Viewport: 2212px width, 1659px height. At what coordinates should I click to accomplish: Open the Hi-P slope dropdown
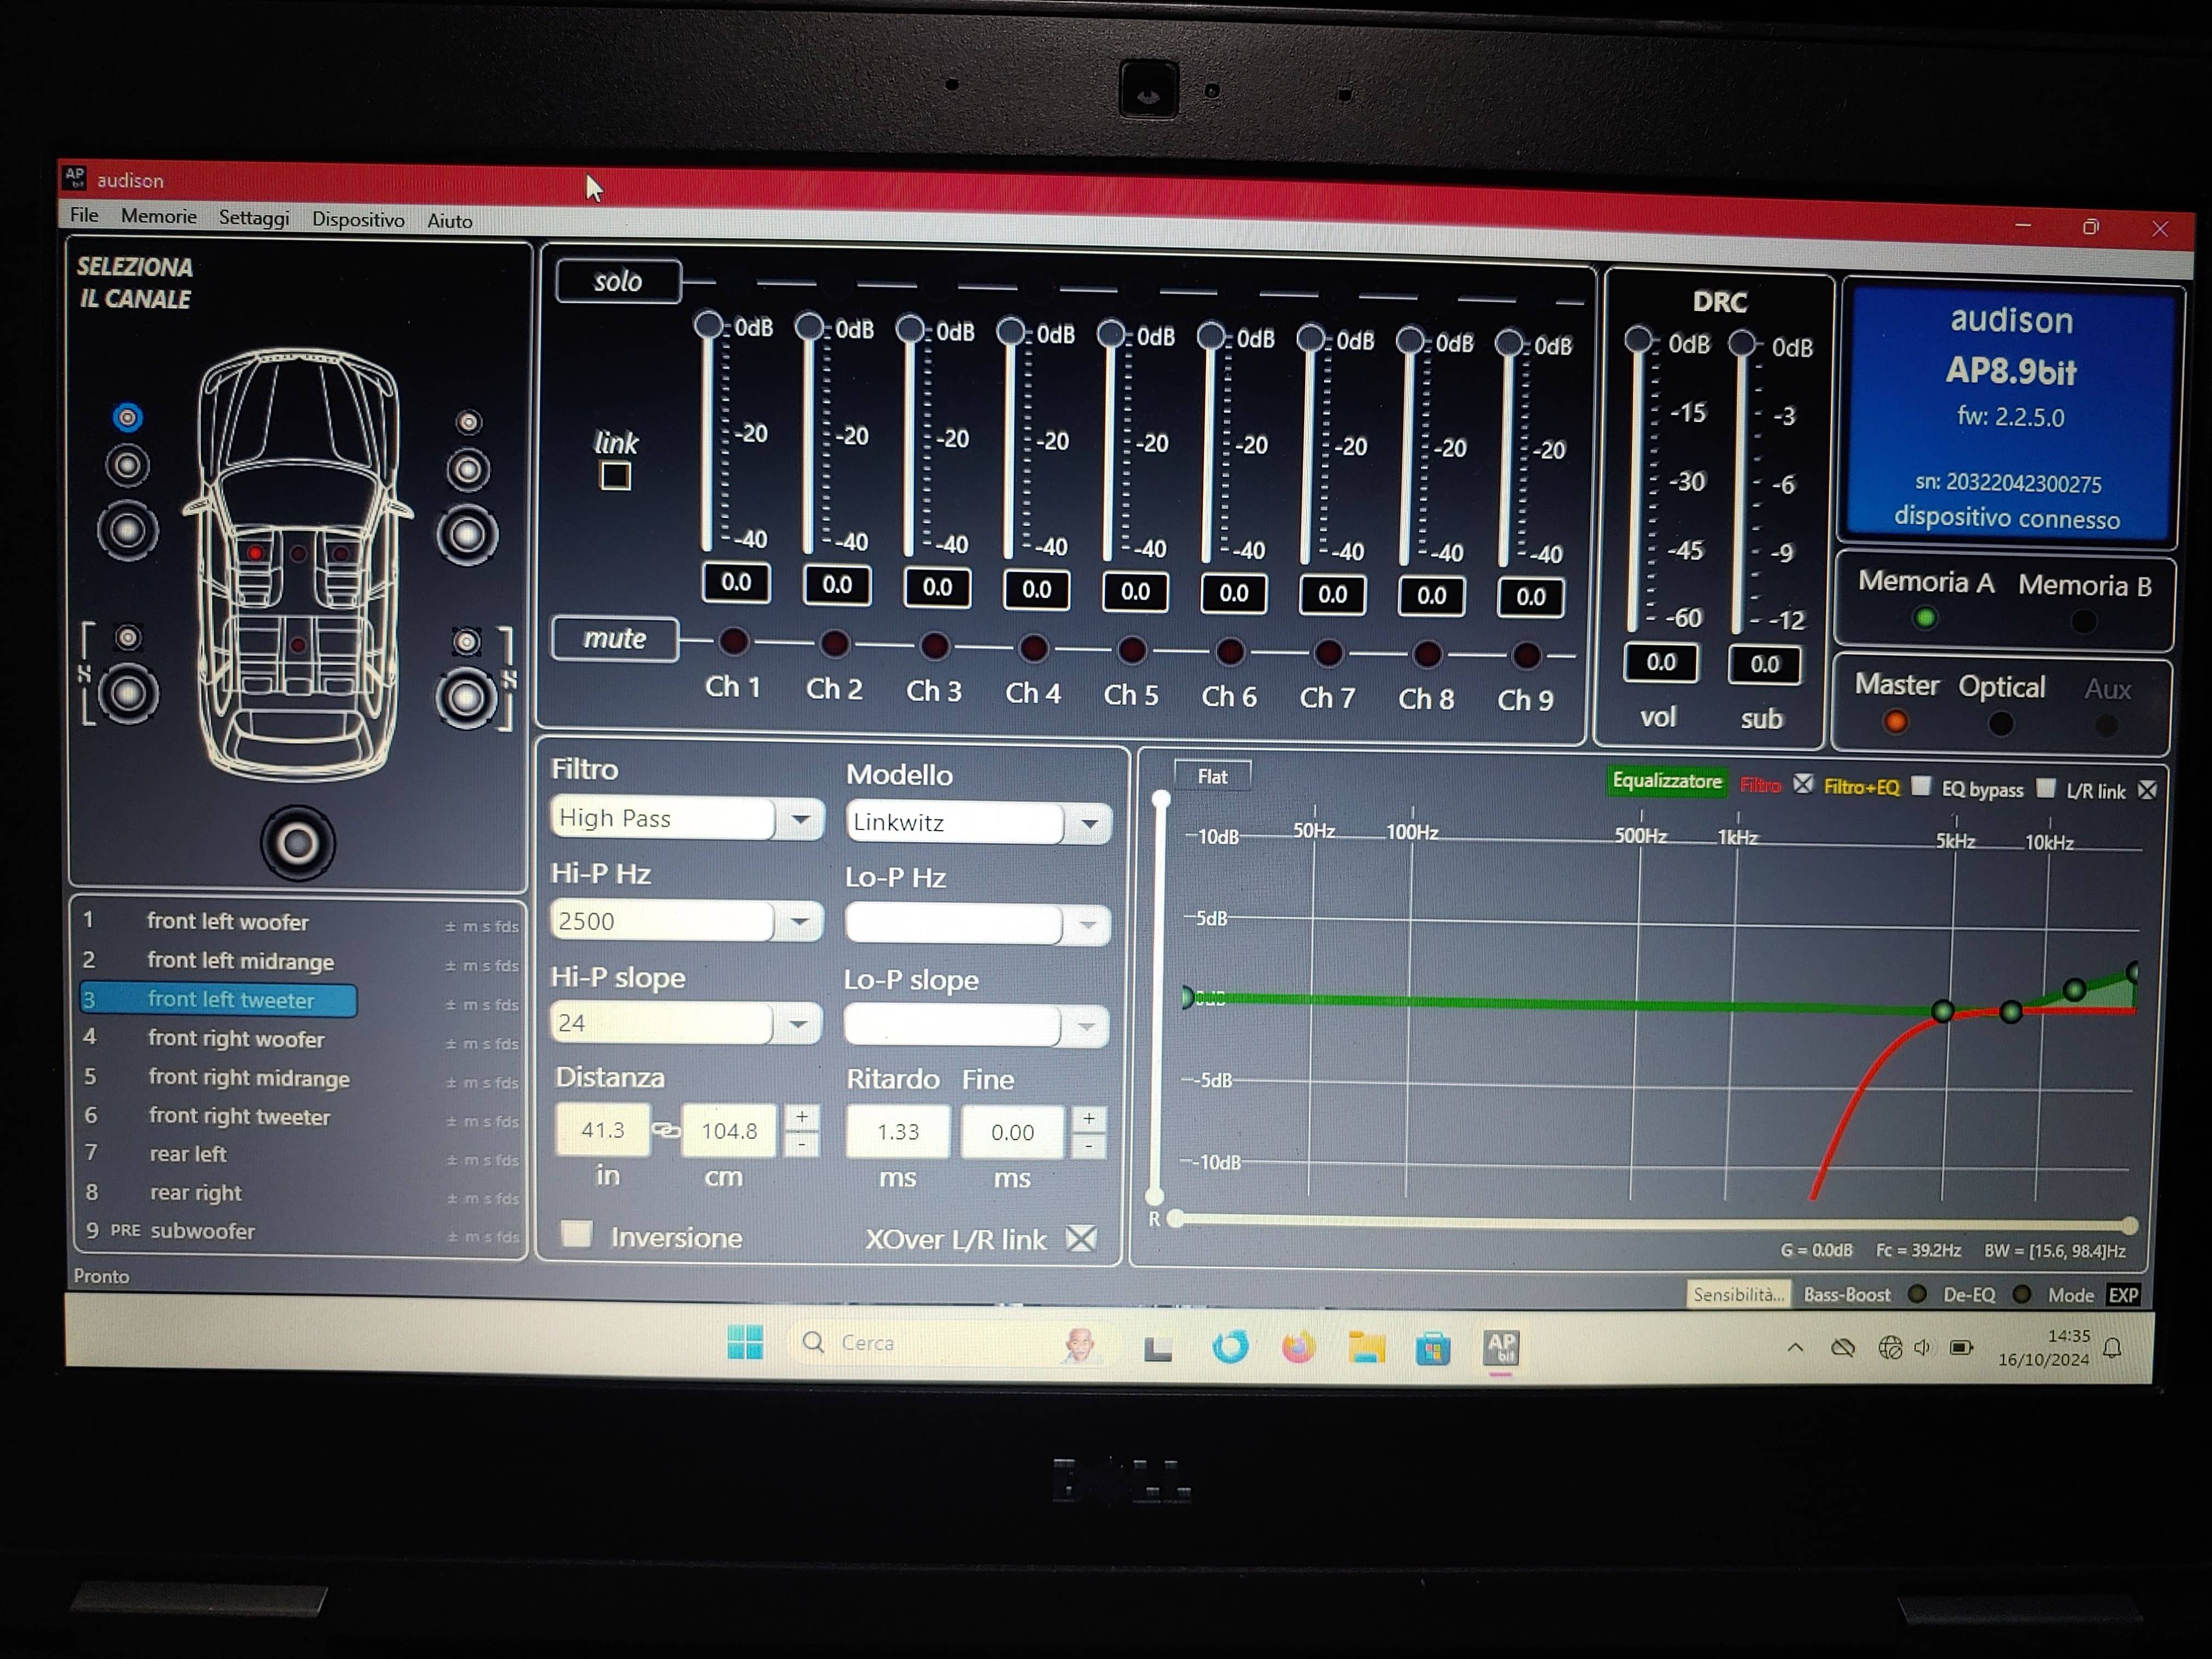(797, 1024)
